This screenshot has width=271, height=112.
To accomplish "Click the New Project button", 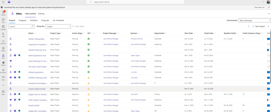I will 258,27.
